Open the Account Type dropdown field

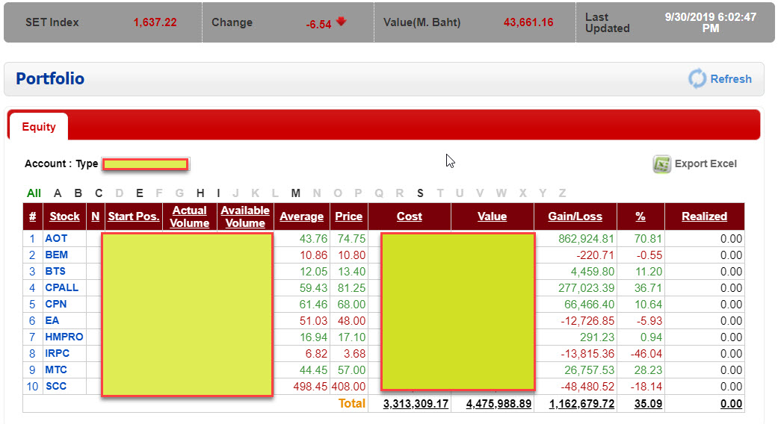click(x=145, y=164)
